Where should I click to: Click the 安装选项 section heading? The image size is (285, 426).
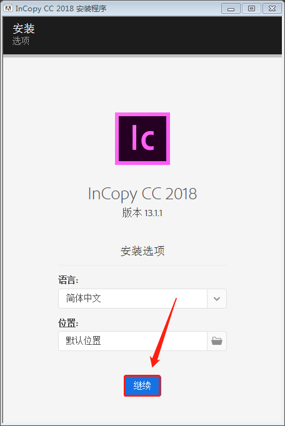pos(142,250)
